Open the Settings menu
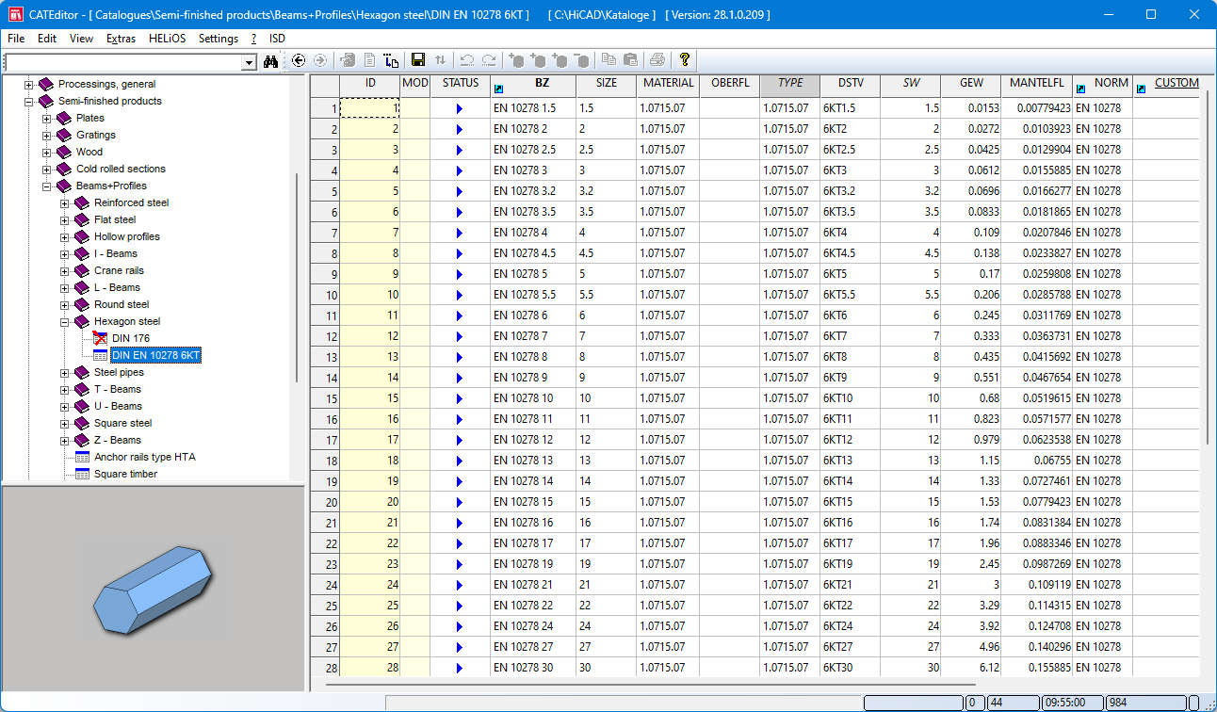 pyautogui.click(x=219, y=39)
